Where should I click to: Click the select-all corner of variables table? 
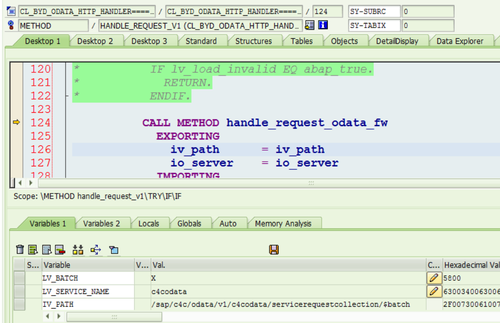click(x=19, y=265)
